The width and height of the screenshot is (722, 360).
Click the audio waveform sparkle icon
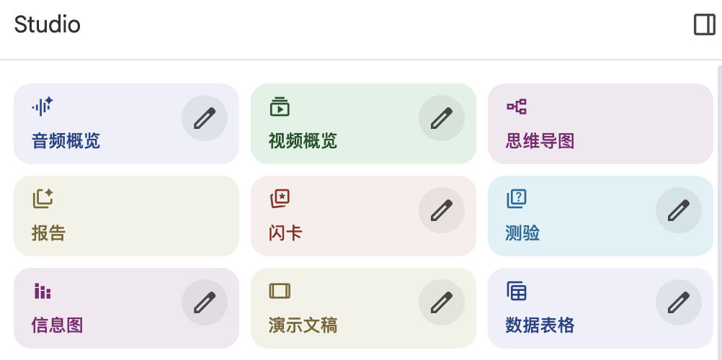click(43, 107)
